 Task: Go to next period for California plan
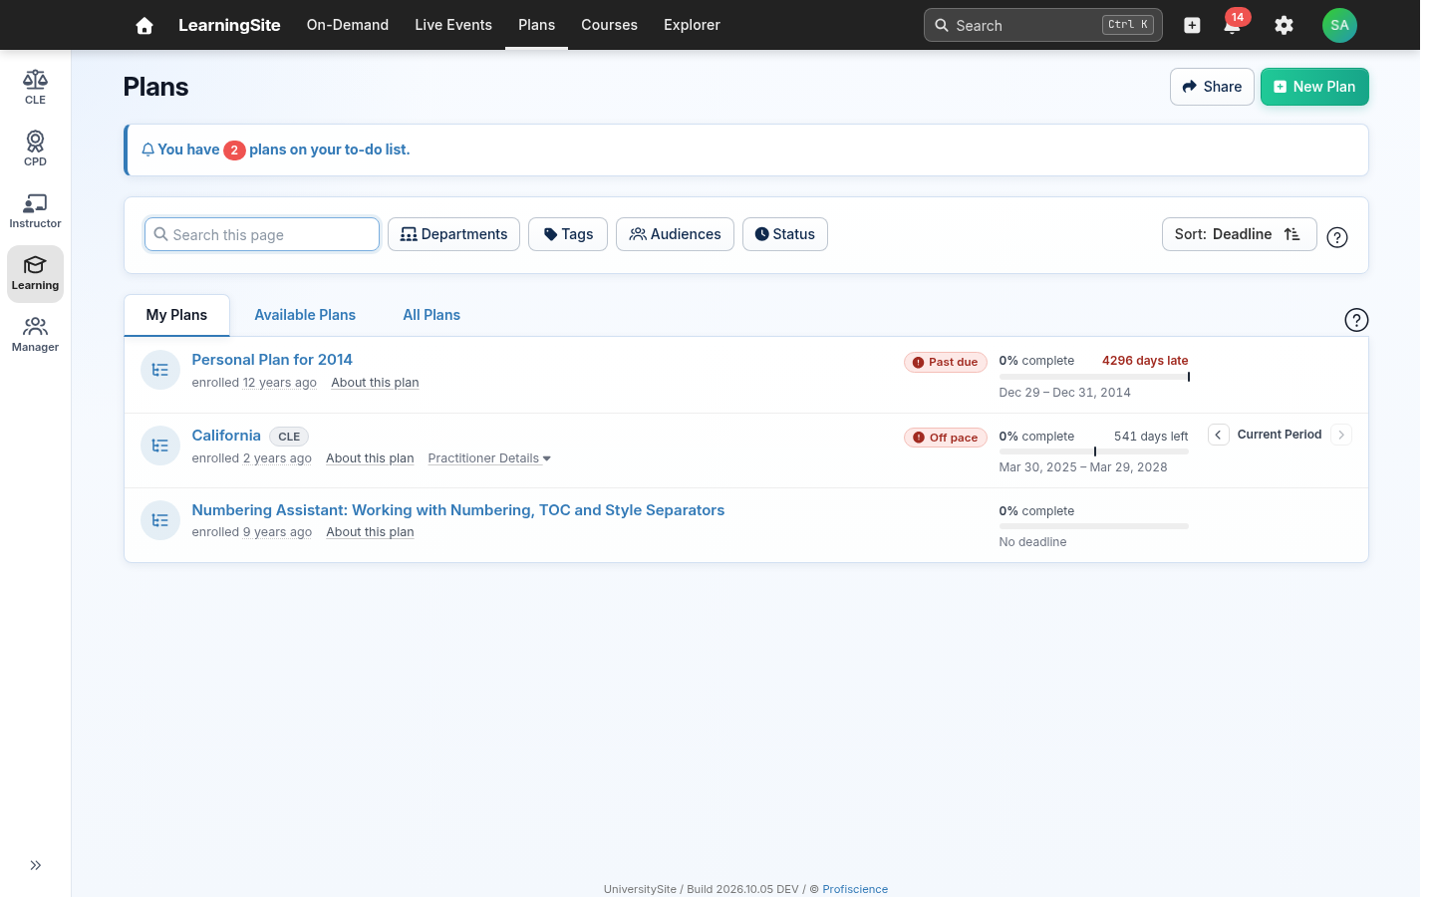point(1341,435)
